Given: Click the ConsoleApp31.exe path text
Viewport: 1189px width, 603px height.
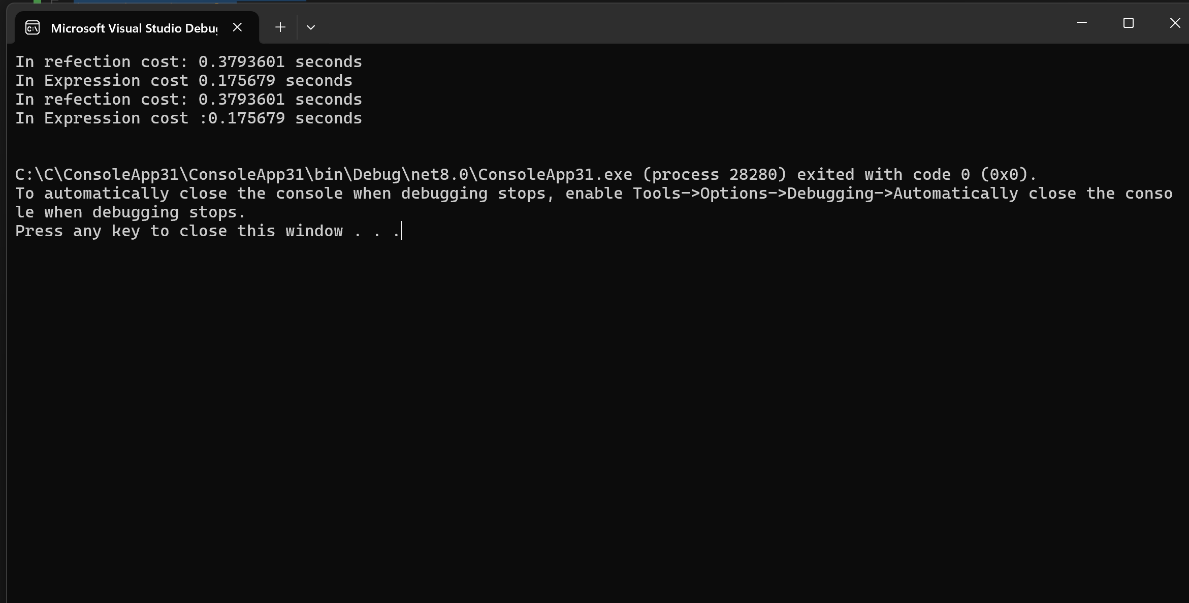Looking at the screenshot, I should 323,175.
